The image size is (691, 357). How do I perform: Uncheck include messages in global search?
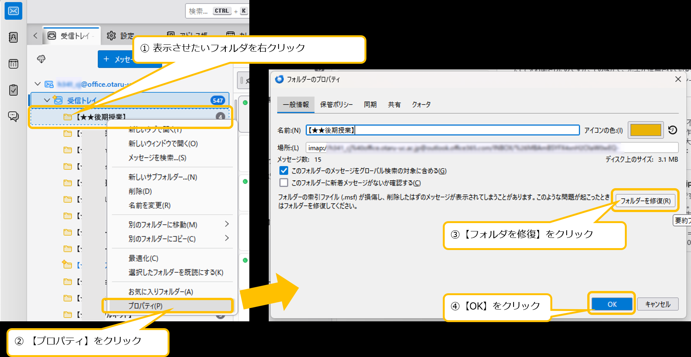284,171
